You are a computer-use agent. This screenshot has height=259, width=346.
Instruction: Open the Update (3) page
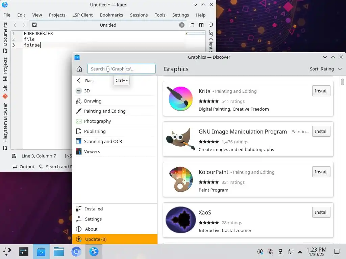click(x=115, y=239)
